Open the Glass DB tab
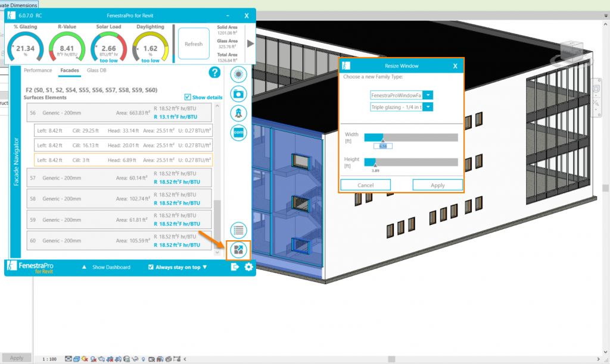Image resolution: width=610 pixels, height=364 pixels. [97, 70]
